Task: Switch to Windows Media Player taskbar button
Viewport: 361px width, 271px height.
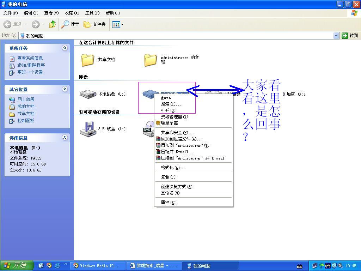Action: 99,266
